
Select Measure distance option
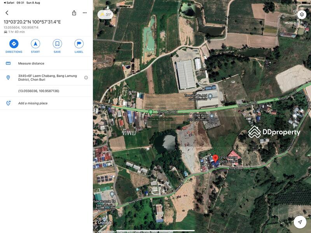pos(31,63)
